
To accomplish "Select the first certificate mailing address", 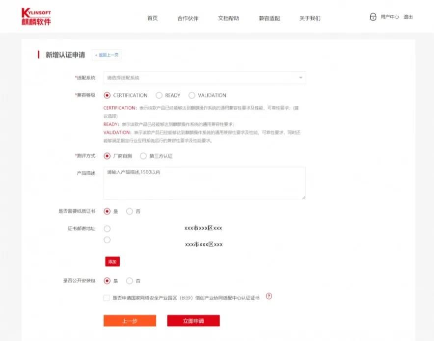I will (108, 229).
